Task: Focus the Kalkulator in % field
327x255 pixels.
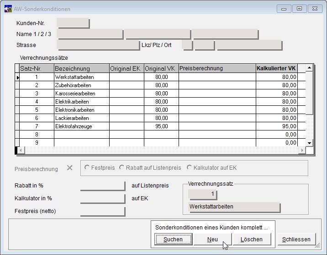Action: click(x=103, y=198)
